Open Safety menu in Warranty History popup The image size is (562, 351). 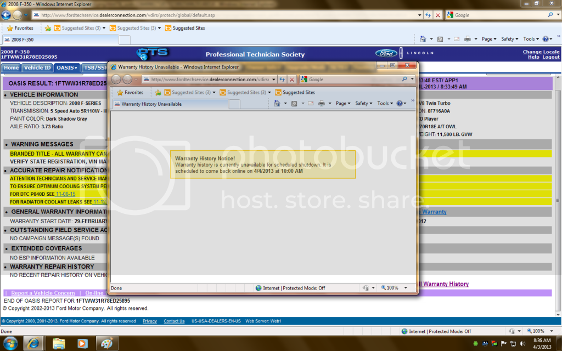pos(364,103)
